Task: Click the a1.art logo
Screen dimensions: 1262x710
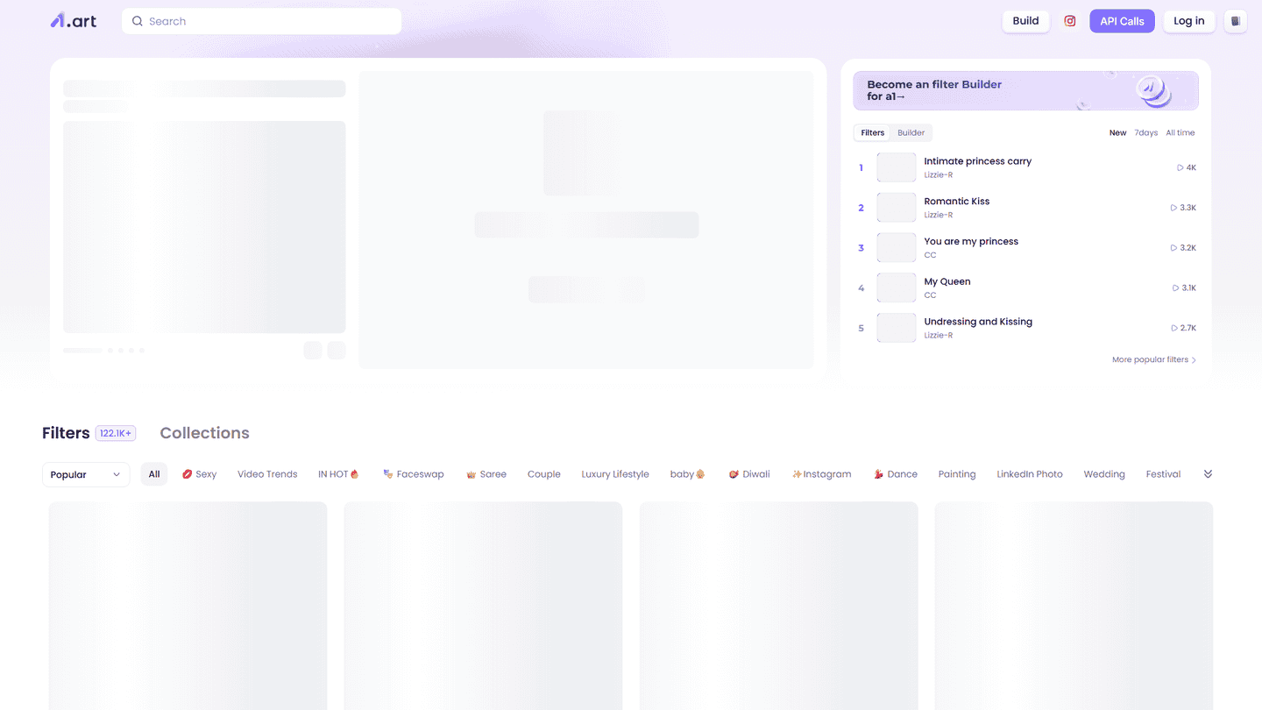Action: pyautogui.click(x=74, y=21)
